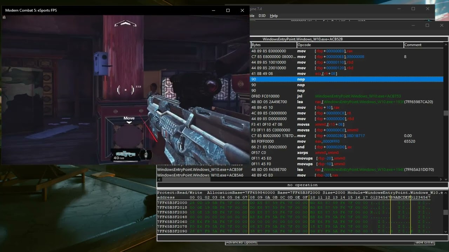The width and height of the screenshot is (449, 252).
Task: Select the movups [rbp-20],xmm0 row
Action: coord(347,158)
